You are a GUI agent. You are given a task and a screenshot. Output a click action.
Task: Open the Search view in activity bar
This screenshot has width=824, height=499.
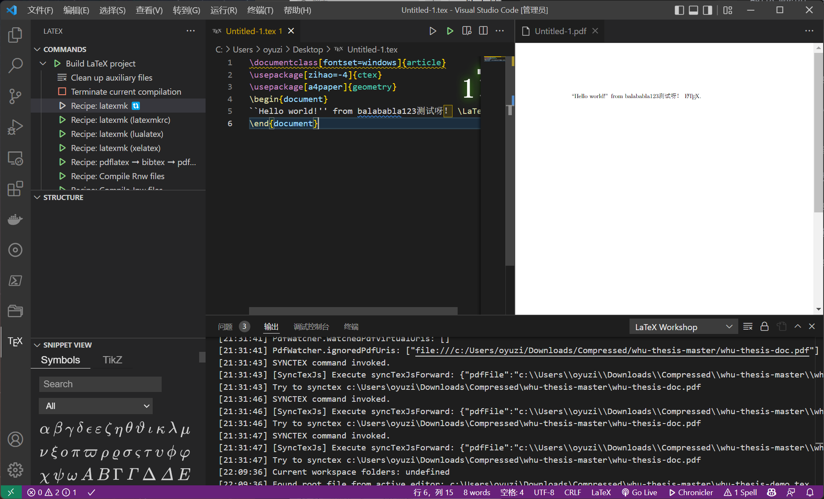tap(15, 65)
